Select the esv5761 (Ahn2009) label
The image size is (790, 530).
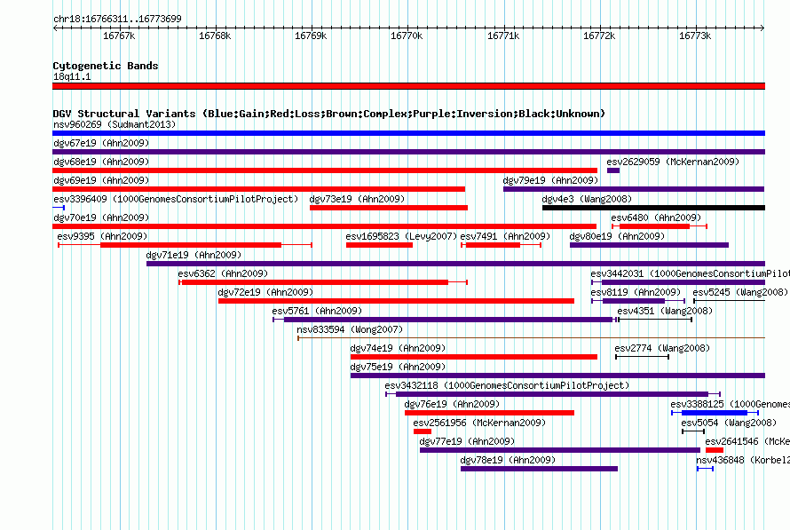[317, 311]
